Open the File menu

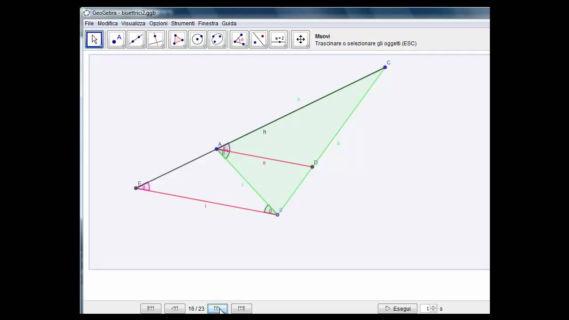click(89, 24)
